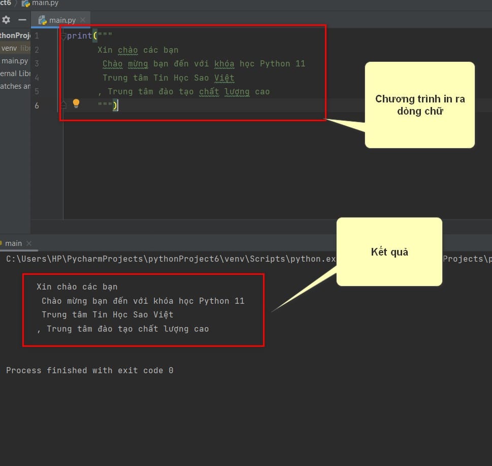Click the python.exe path in console output
The height and width of the screenshot is (466, 492).
click(171, 259)
